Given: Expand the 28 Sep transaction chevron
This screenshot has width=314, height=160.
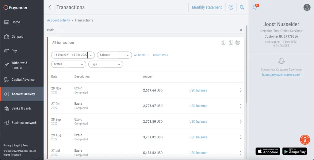Looking at the screenshot, I should 240,121.
